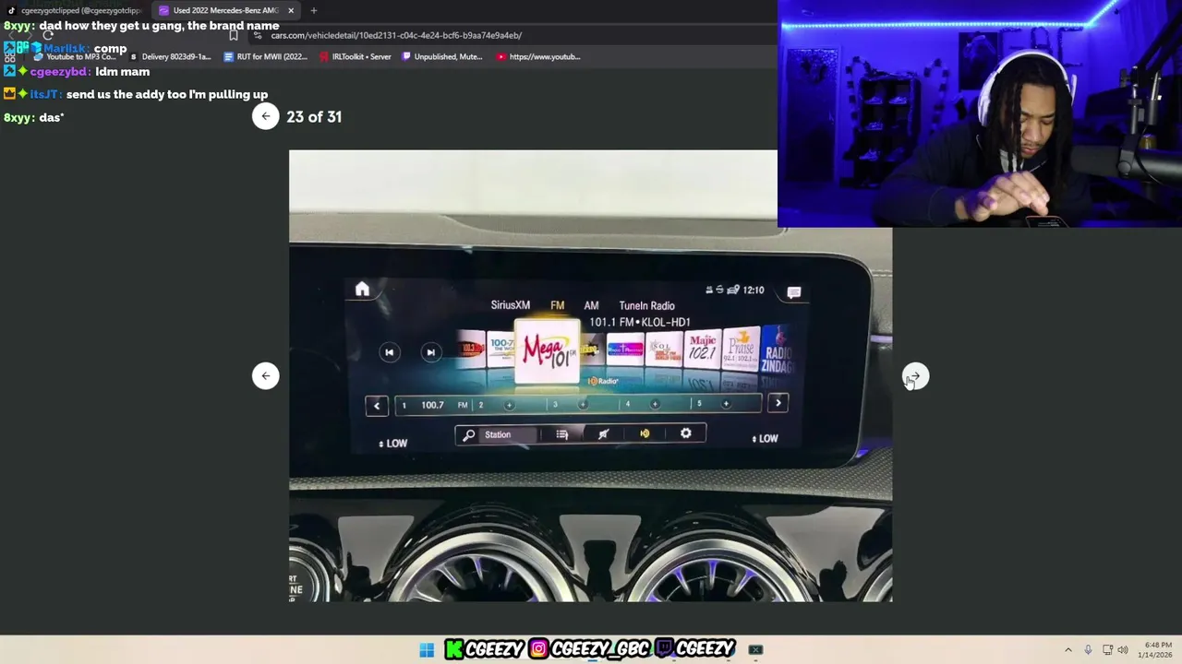Bookmark this page with the bookmark icon

pyautogui.click(x=234, y=36)
